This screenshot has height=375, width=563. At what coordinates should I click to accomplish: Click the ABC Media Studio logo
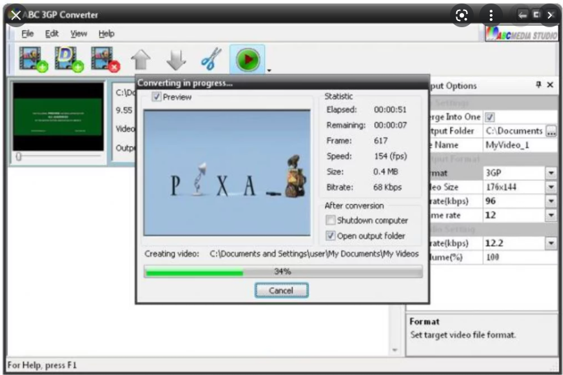tap(522, 34)
